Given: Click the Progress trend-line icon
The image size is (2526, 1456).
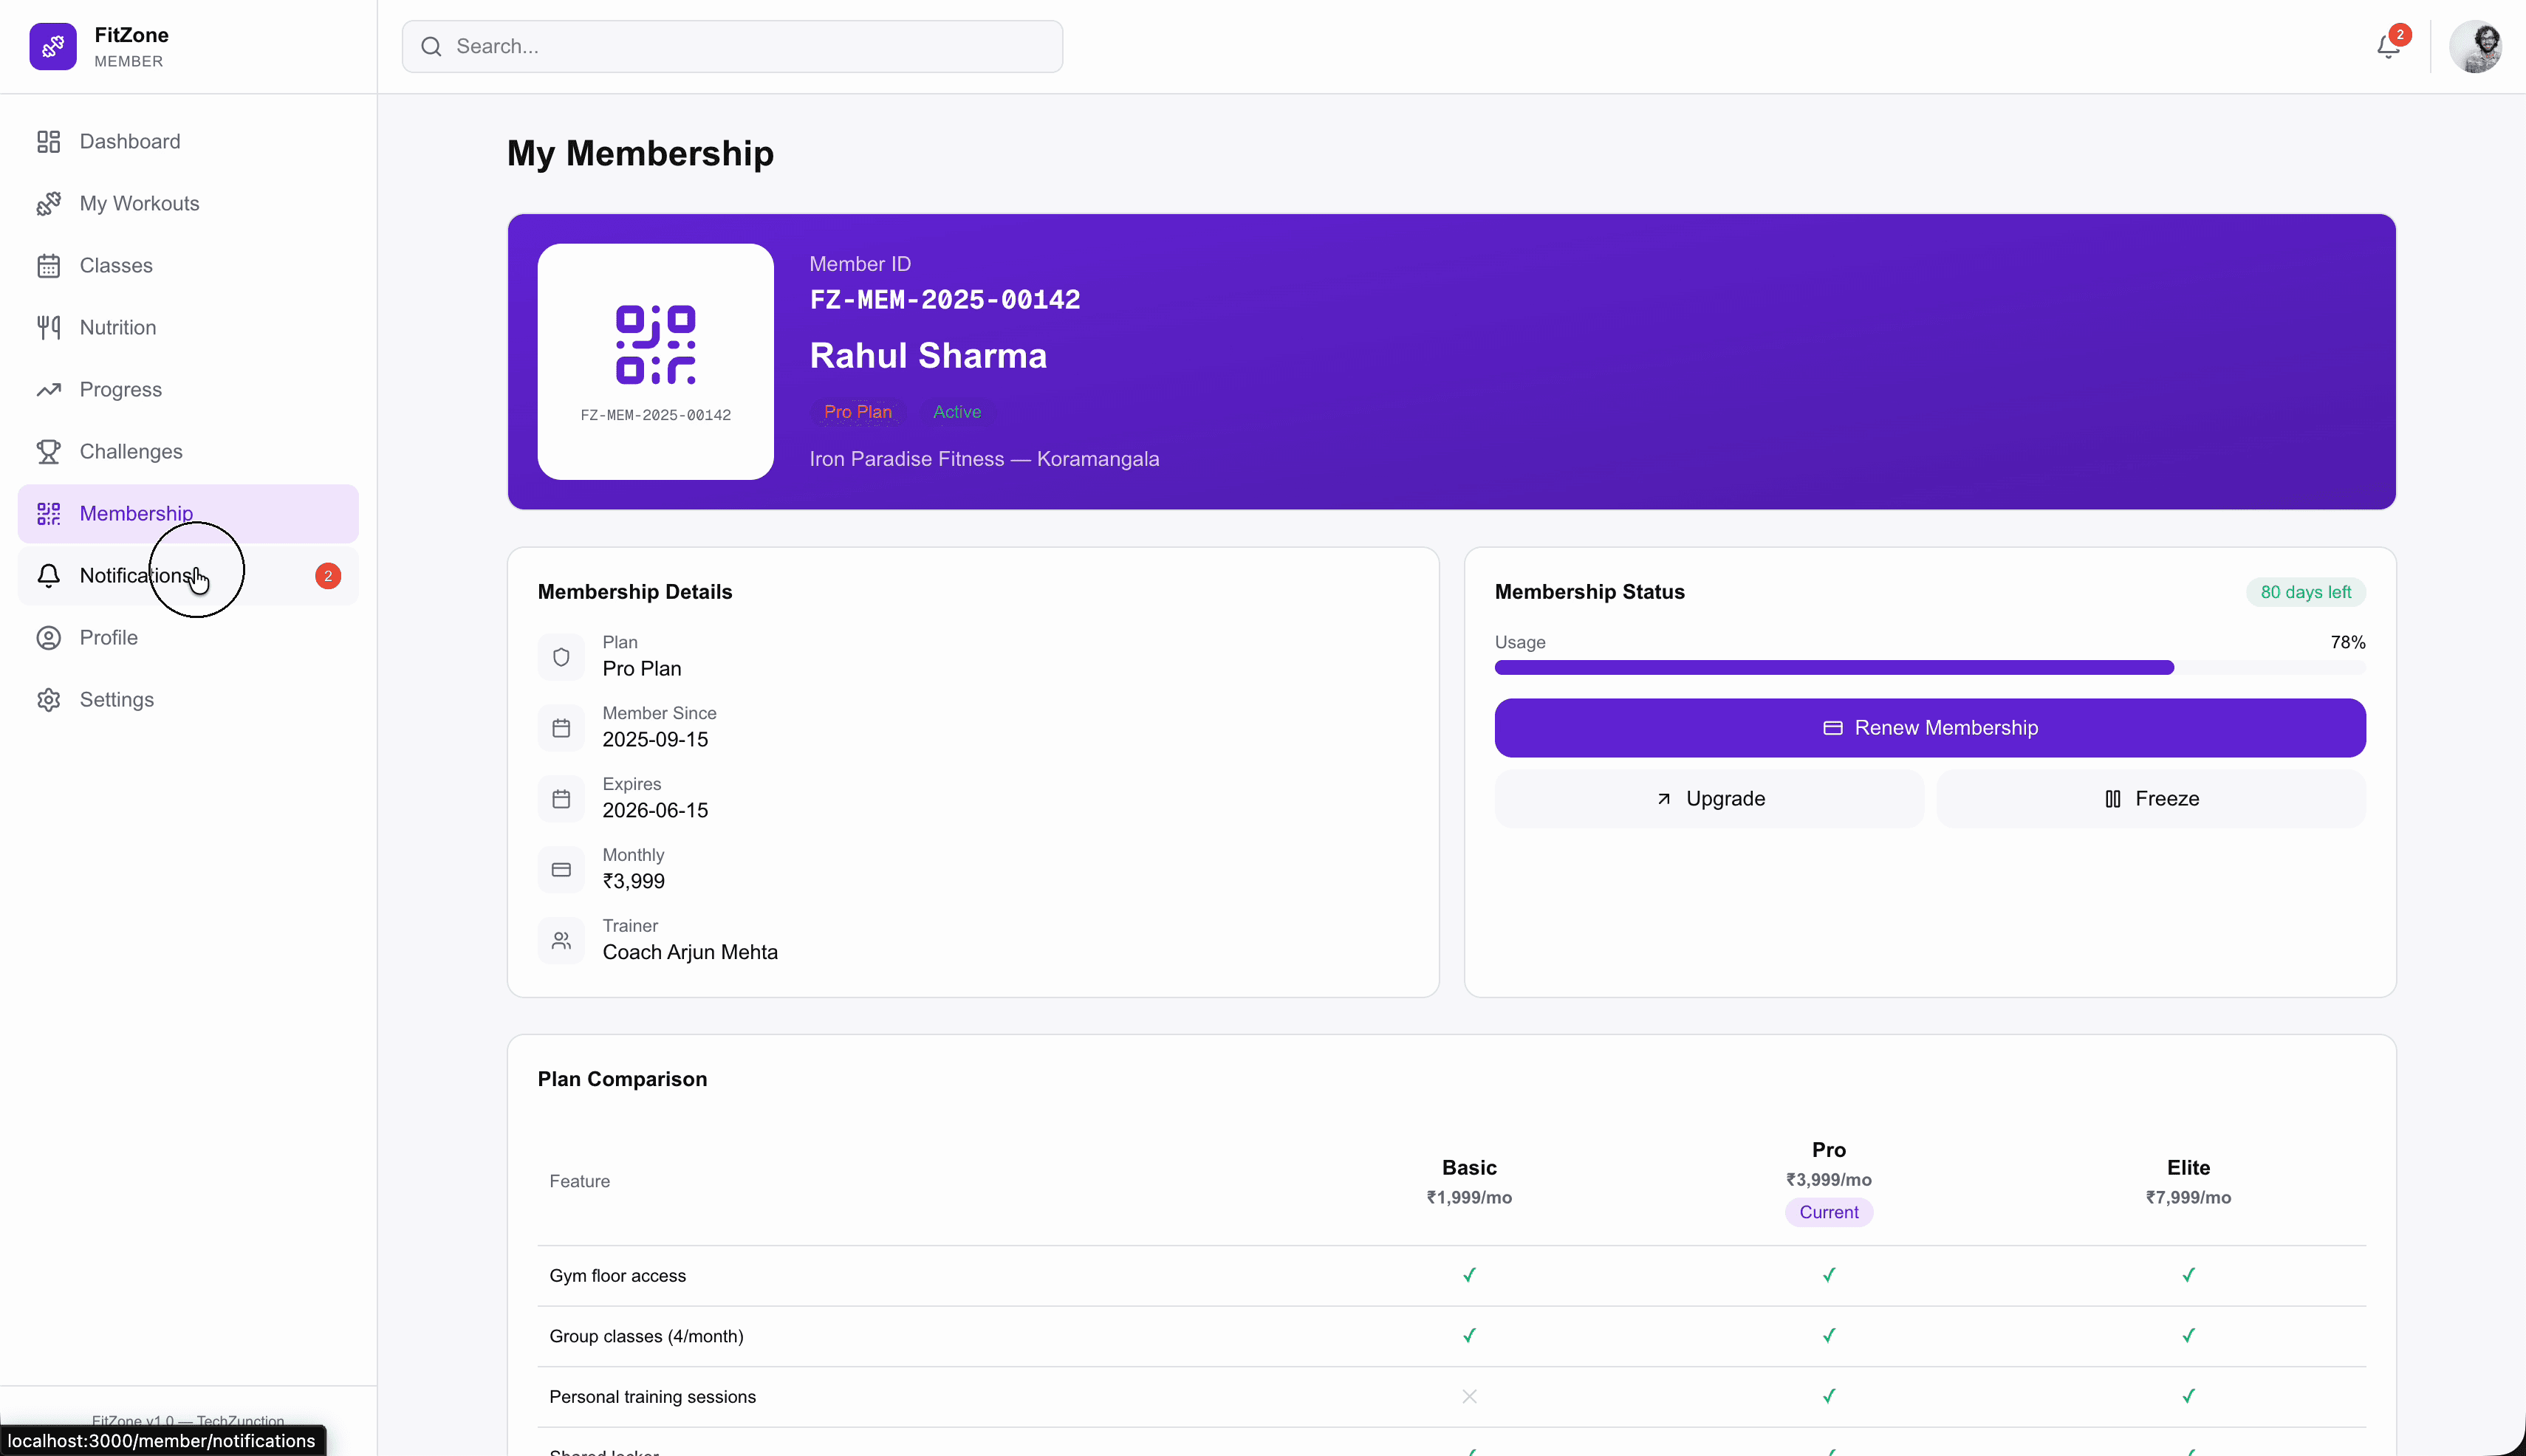Looking at the screenshot, I should pos(48,389).
